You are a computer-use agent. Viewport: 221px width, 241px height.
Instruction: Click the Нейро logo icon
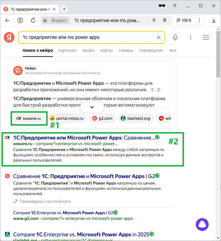coord(18,71)
